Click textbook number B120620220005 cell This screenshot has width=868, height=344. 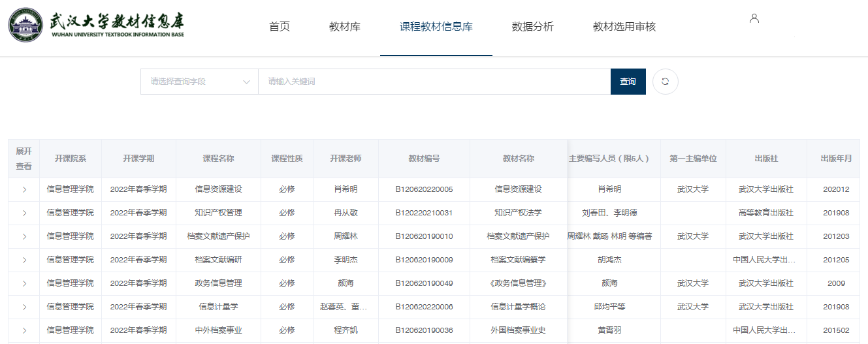coord(424,189)
